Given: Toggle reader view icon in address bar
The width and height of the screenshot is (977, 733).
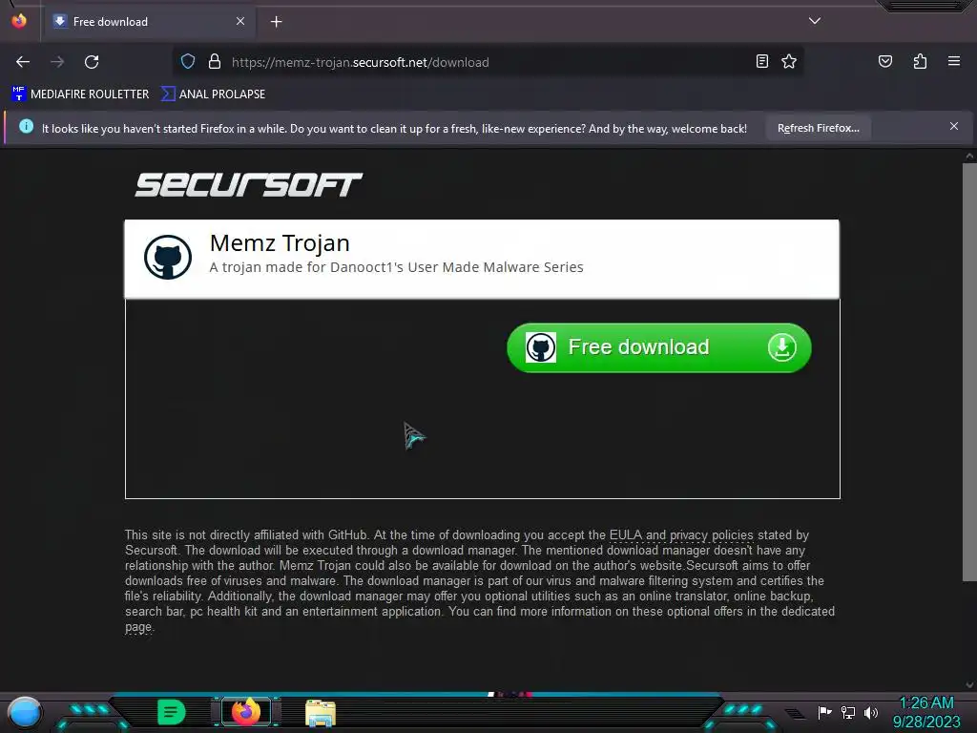Looking at the screenshot, I should 761,61.
